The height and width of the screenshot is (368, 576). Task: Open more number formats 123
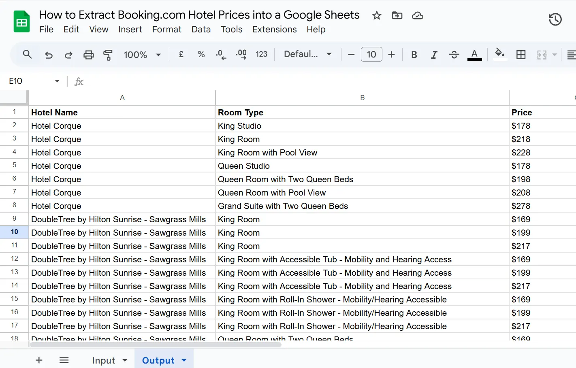[x=261, y=54]
